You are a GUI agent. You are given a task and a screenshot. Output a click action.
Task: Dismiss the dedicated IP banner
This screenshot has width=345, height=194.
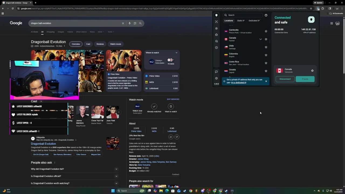tap(266, 81)
